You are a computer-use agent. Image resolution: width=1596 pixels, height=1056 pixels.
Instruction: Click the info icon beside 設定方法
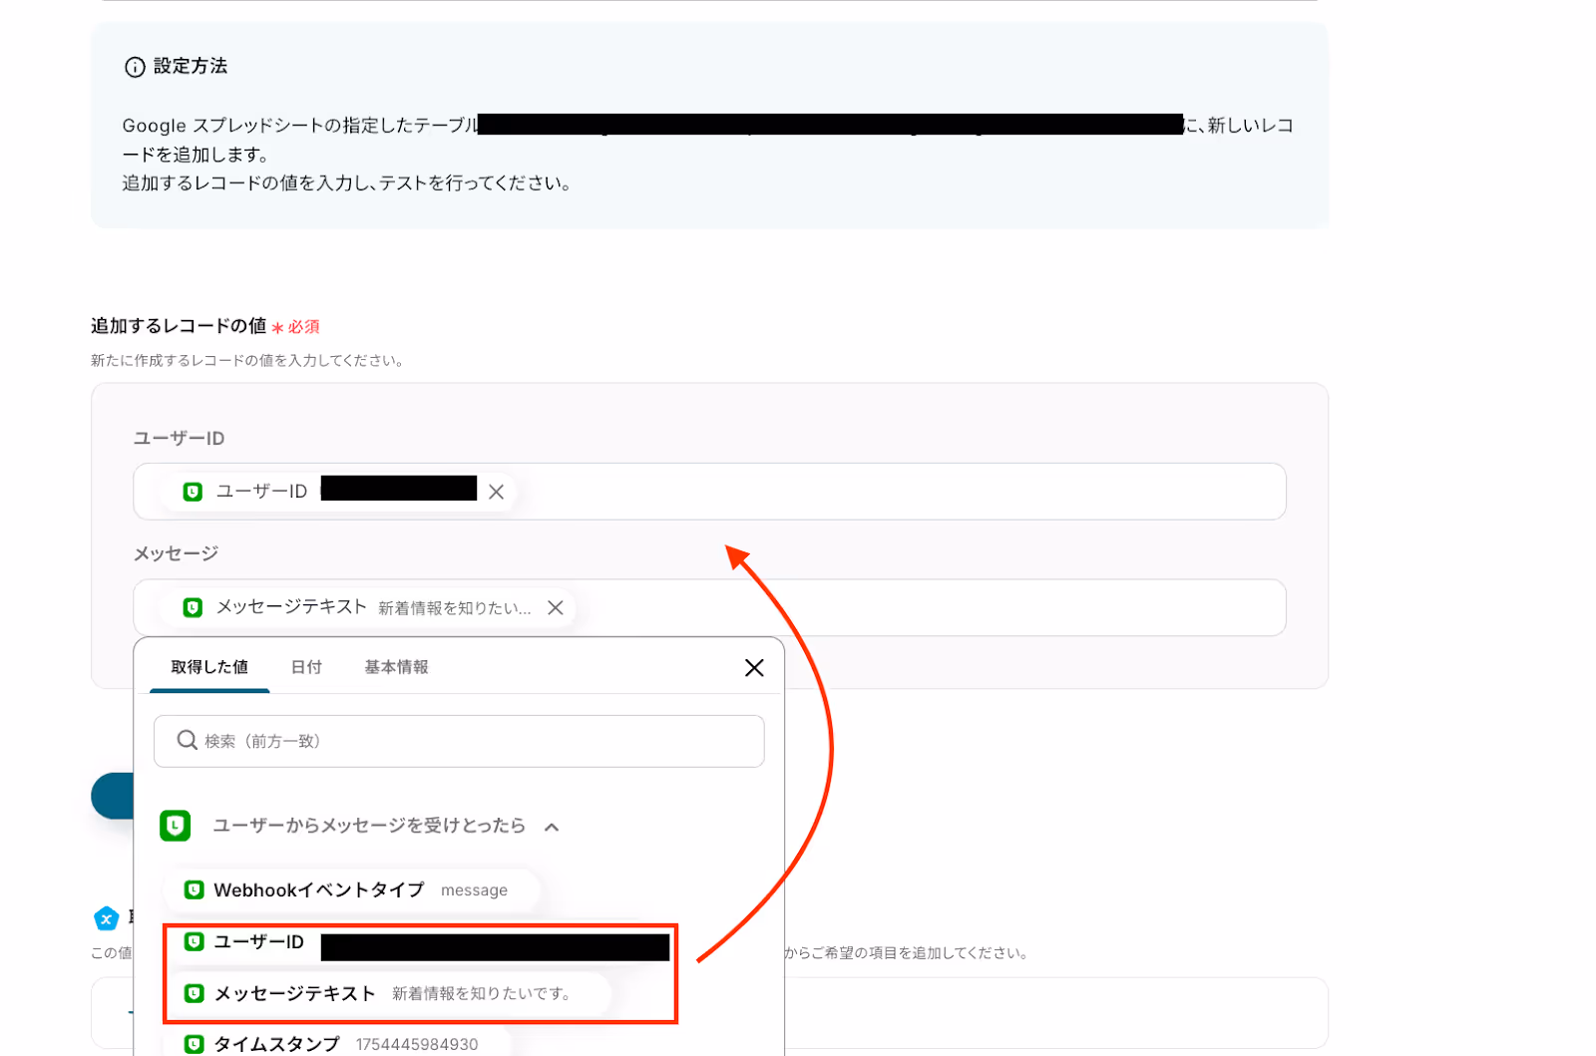(x=135, y=67)
